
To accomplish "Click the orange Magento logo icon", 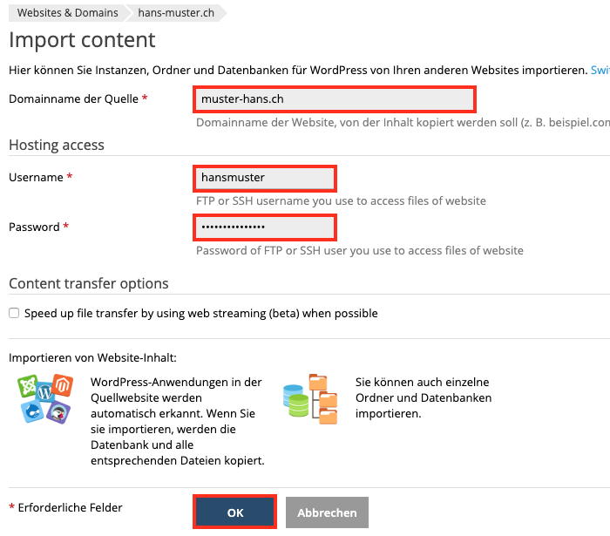I will coord(60,386).
